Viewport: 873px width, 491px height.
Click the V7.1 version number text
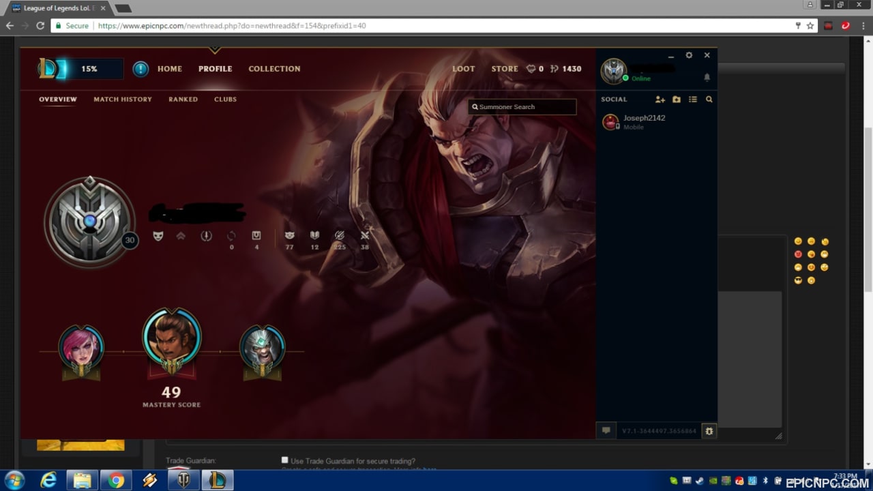659,432
